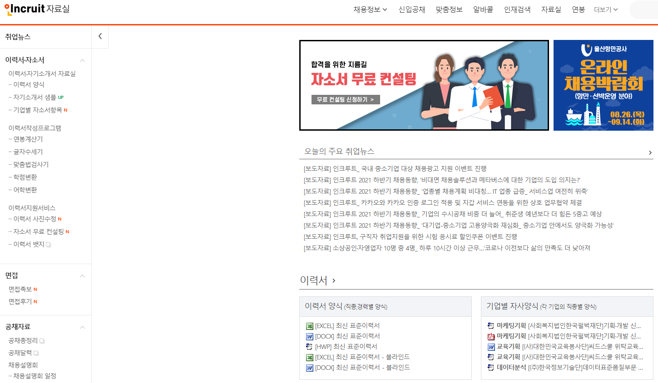The width and height of the screenshot is (658, 383).
Task: Go to 신입공채 in top navigation
Action: (412, 9)
